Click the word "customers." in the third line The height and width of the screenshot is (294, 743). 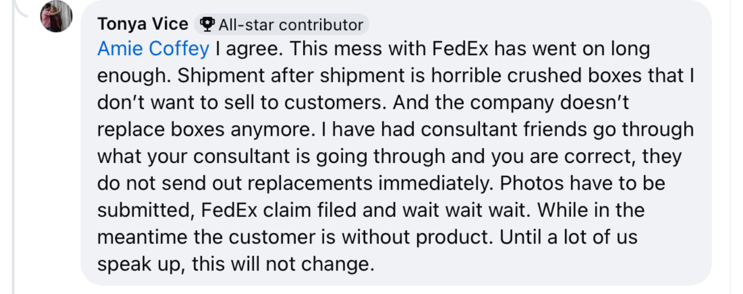(336, 103)
